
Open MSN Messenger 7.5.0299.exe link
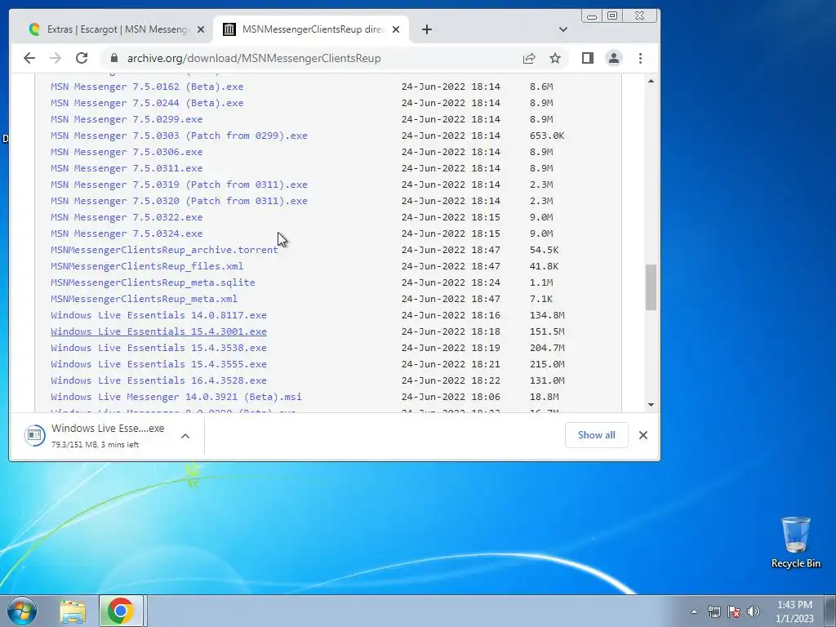point(127,119)
